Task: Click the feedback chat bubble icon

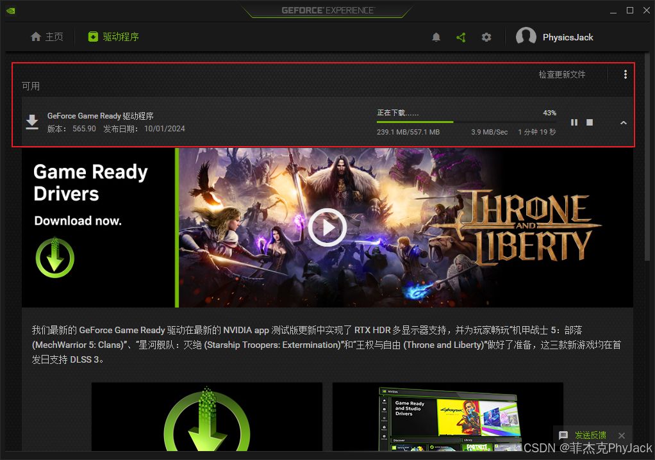Action: 563,436
